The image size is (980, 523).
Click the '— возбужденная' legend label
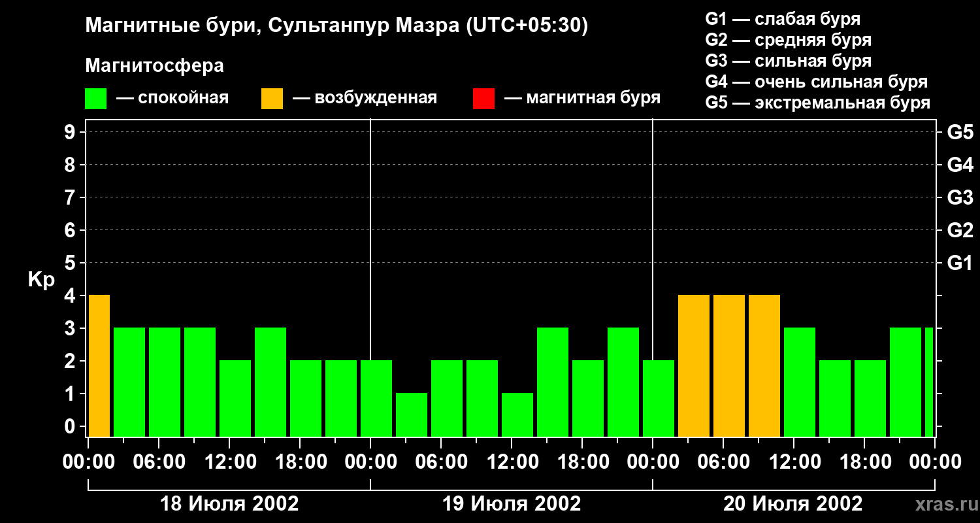click(x=365, y=99)
